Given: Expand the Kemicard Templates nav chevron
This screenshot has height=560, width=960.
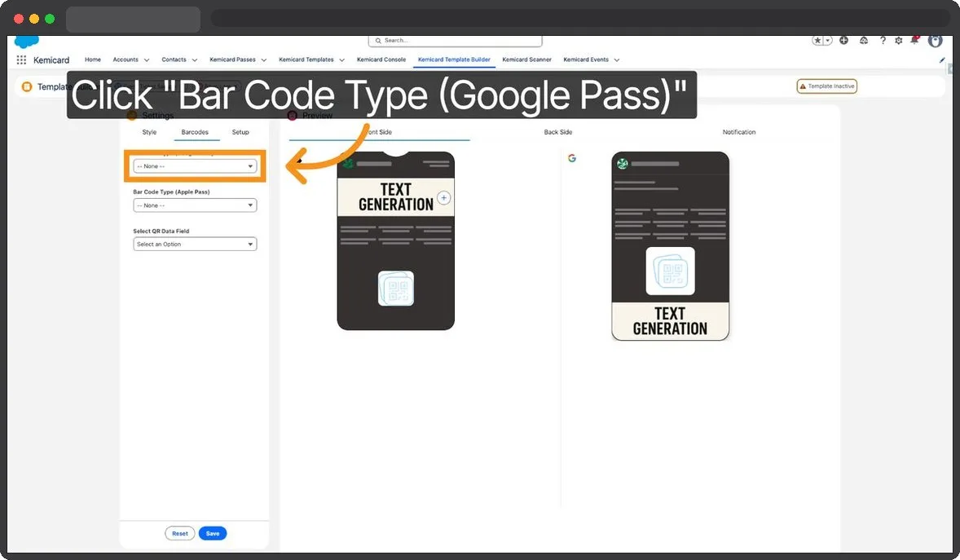Looking at the screenshot, I should 341,60.
